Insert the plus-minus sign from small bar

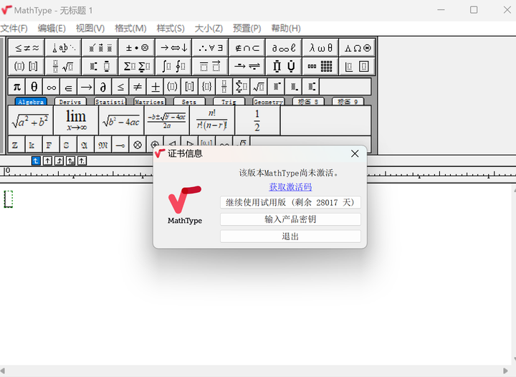point(155,87)
